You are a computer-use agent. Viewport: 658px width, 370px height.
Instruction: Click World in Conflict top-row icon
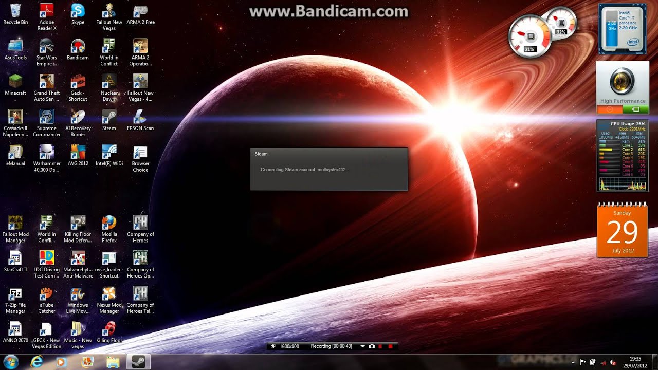pos(109,52)
